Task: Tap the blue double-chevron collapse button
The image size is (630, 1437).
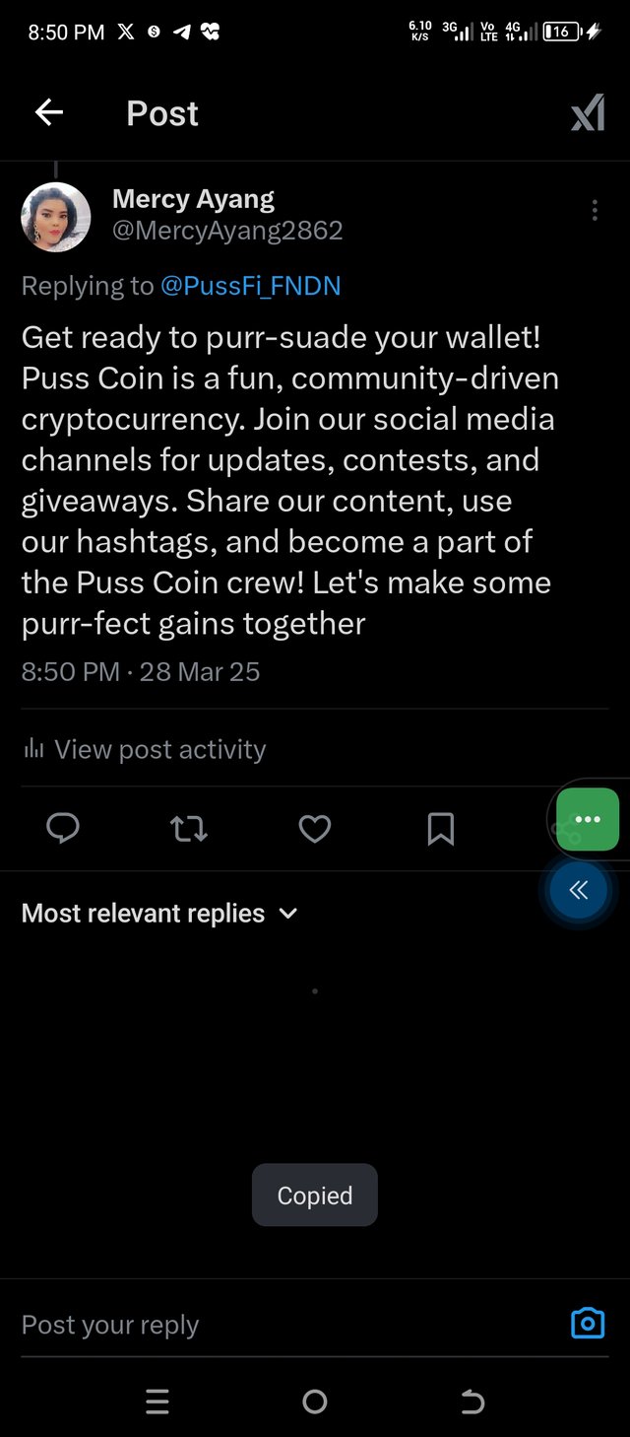Action: pos(579,890)
